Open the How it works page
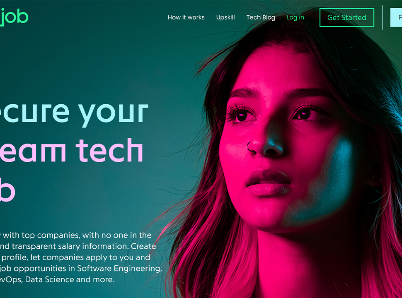Image resolution: width=402 pixels, height=298 pixels. click(186, 17)
